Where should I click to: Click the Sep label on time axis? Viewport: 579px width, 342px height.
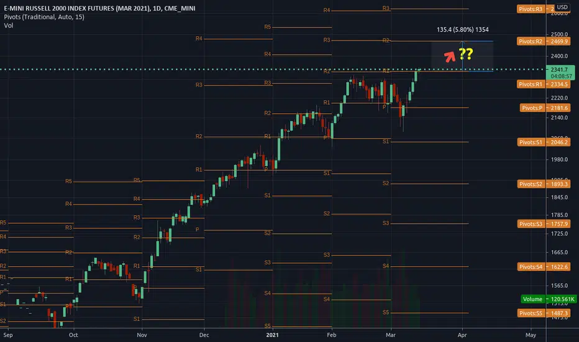7,335
